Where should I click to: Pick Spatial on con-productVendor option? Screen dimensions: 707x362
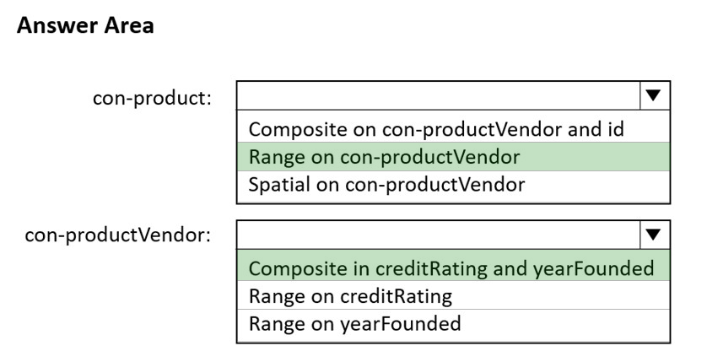[453, 185]
